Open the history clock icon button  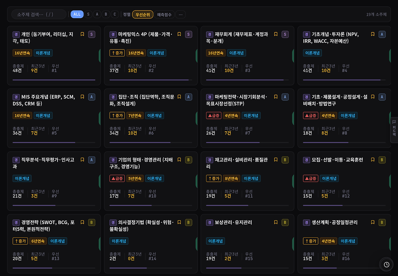tap(386, 264)
